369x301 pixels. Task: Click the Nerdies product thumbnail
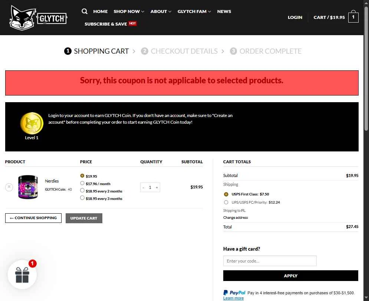(28, 187)
